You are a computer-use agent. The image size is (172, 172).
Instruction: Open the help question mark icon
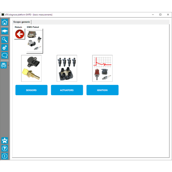click(5, 148)
